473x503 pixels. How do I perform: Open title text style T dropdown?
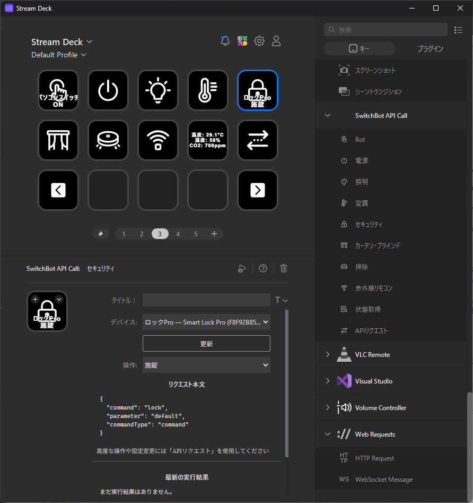point(281,300)
